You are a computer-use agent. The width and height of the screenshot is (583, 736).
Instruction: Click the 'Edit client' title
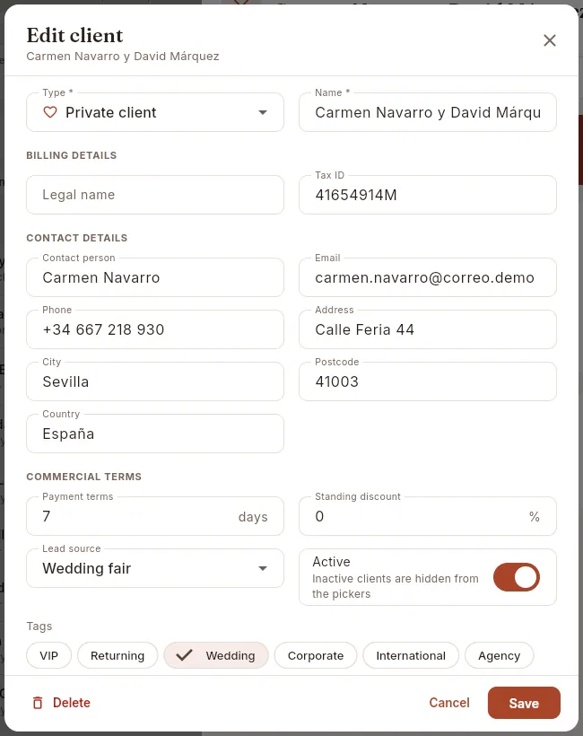click(75, 36)
